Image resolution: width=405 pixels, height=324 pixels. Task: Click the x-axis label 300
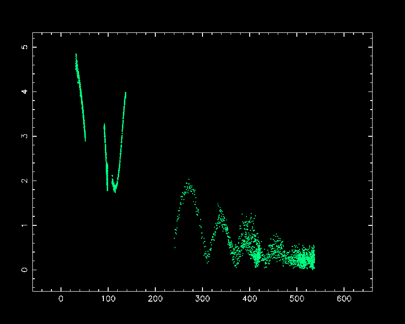(202, 299)
